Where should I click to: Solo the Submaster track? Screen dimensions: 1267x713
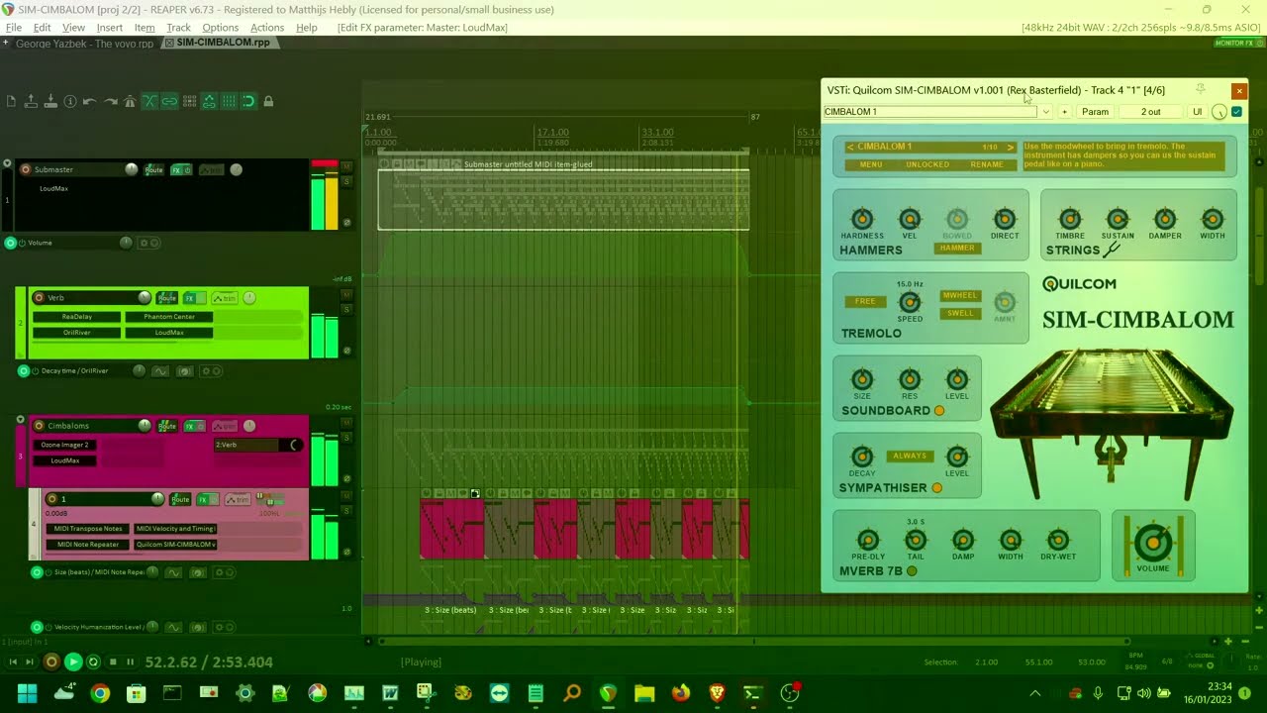(x=347, y=181)
